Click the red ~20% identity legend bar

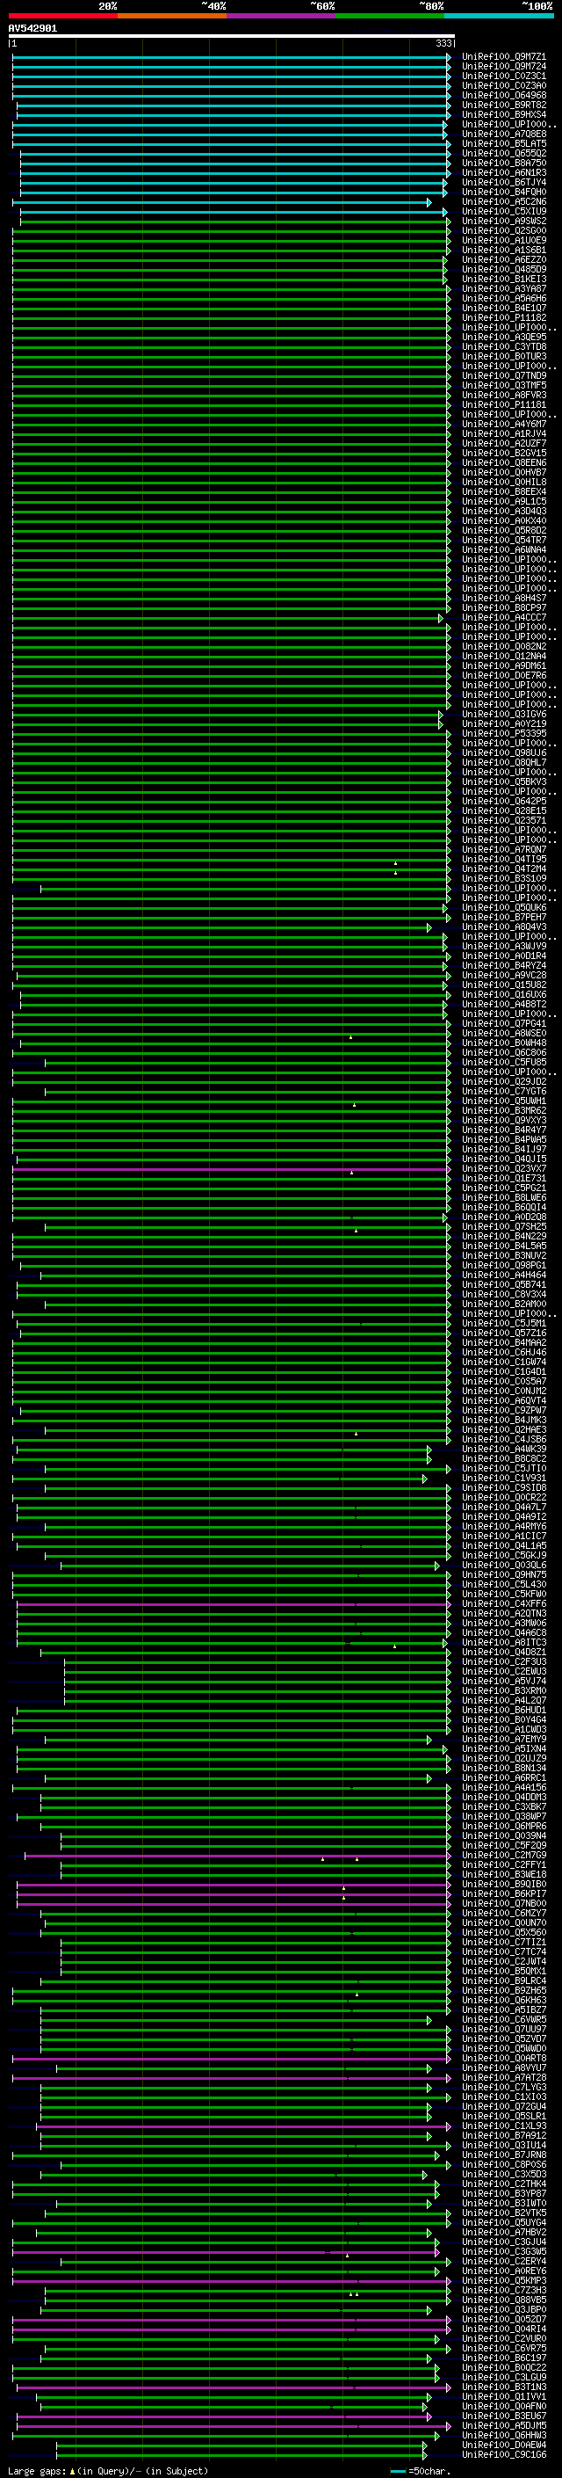[x=62, y=17]
